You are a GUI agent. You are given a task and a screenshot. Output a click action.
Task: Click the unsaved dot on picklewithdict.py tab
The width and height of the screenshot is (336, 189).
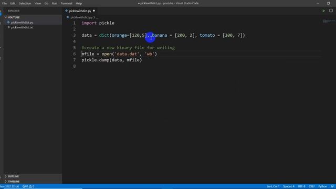tap(94, 10)
